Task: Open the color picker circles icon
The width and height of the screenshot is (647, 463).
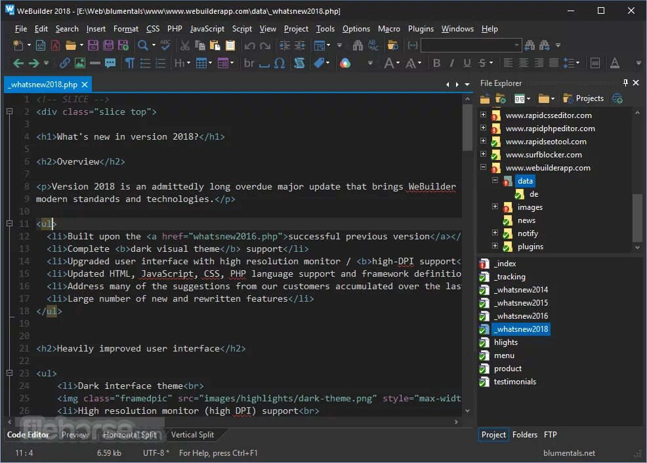Action: pyautogui.click(x=345, y=63)
